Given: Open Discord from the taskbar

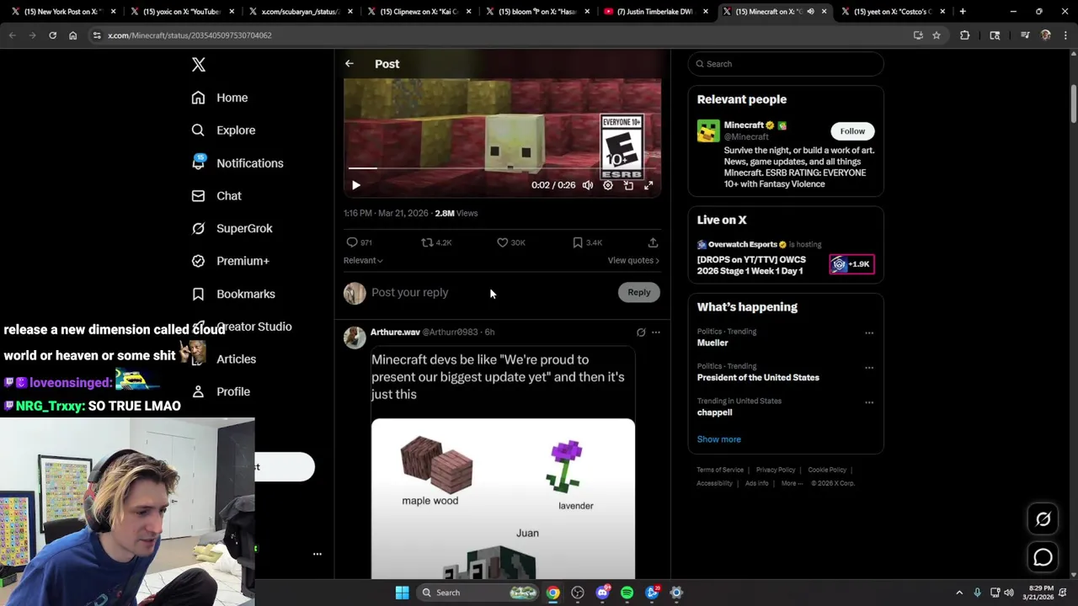Looking at the screenshot, I should (603, 593).
